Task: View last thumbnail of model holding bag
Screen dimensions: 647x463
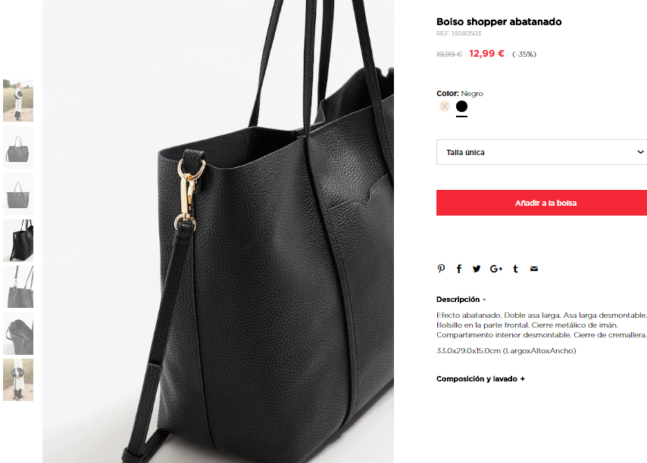Action: 18,380
